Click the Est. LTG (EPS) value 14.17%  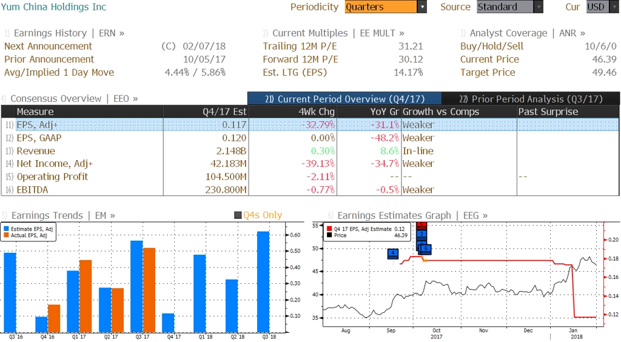(x=408, y=72)
